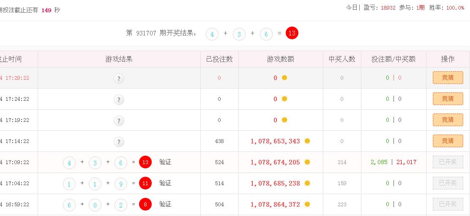This screenshot has width=470, height=216.
Task: Open 验证 for the result totaling 11
Action: (x=165, y=183)
